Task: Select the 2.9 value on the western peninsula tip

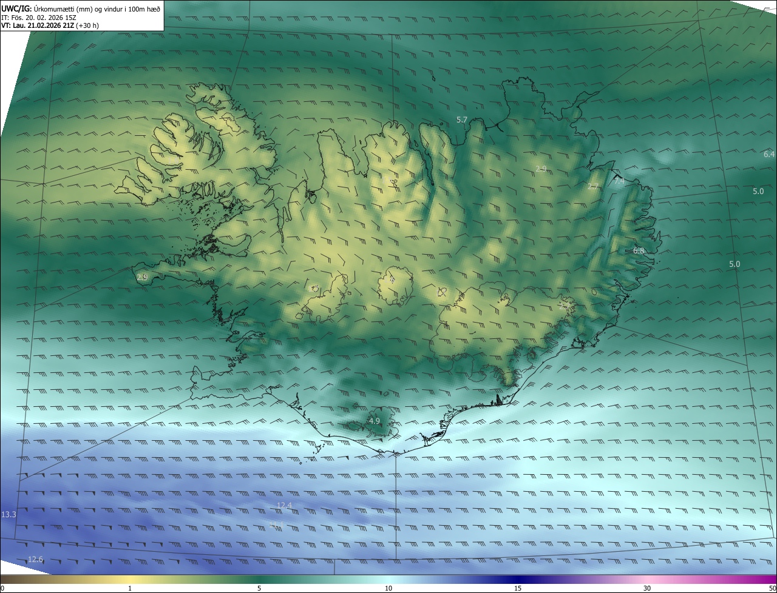Action: [143, 277]
